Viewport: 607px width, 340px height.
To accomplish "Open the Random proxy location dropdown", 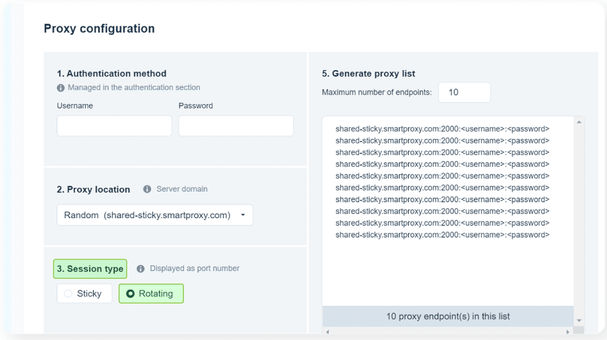I will click(155, 215).
